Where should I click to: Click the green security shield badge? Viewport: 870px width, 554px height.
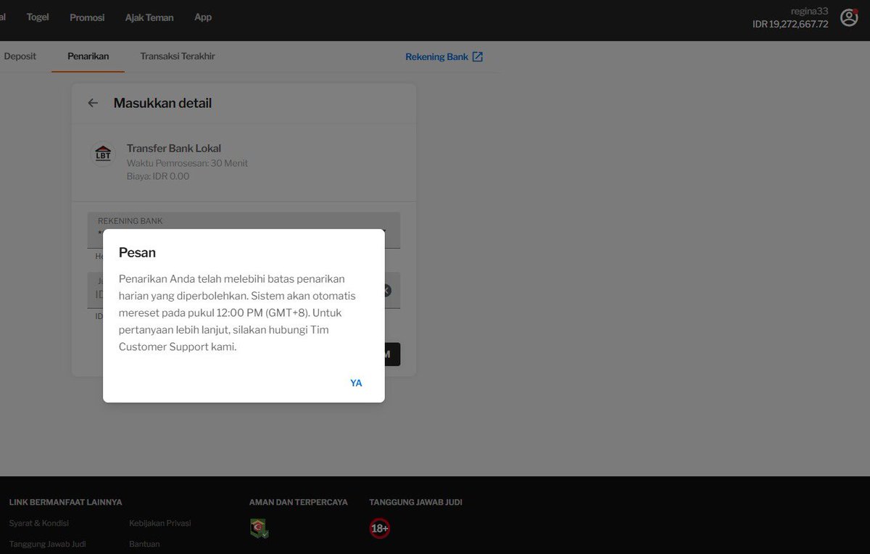click(x=259, y=528)
